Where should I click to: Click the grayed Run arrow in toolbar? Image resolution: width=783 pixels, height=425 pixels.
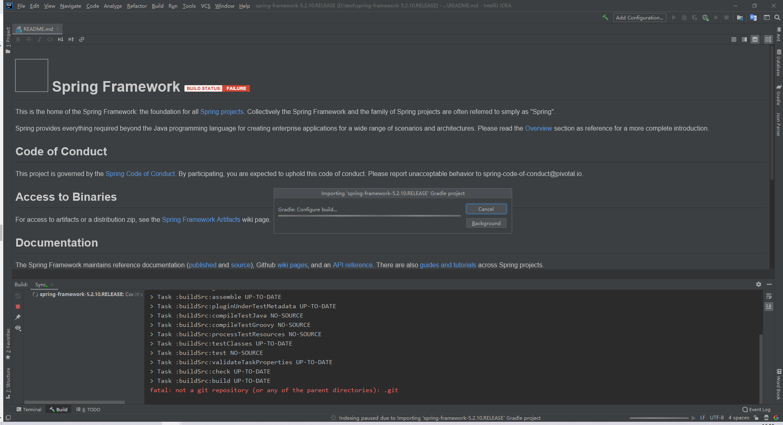(674, 17)
